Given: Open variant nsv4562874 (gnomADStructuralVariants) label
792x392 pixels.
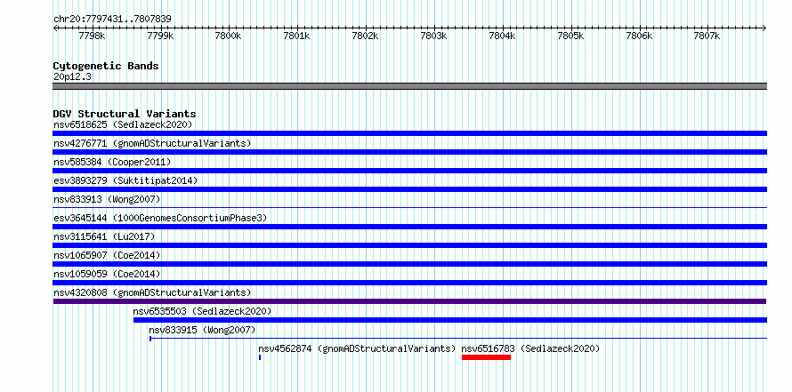Looking at the screenshot, I should [x=357, y=348].
